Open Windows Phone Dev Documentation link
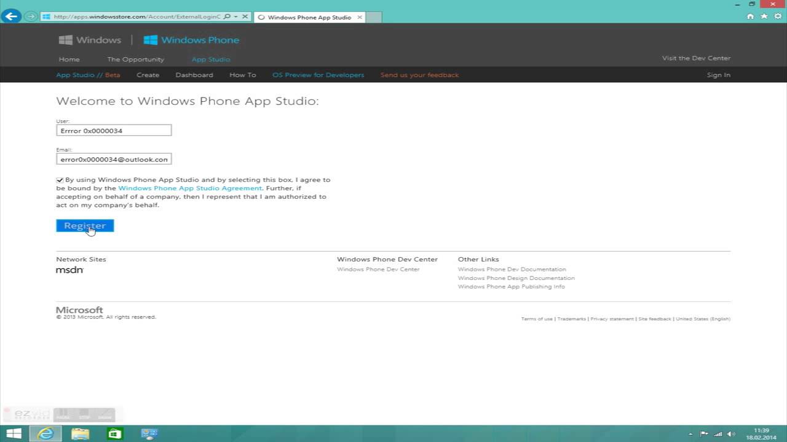The image size is (787, 442). click(x=512, y=269)
